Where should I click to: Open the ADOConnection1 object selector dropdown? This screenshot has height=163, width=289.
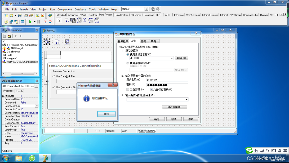click(36, 86)
